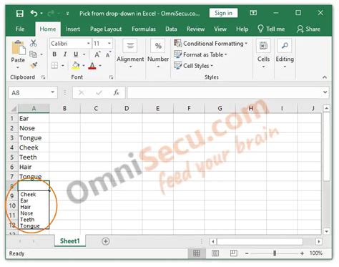Screen dimensions: 339x267
Task: Click the Undo arrow icon
Action: pyautogui.click(x=34, y=13)
